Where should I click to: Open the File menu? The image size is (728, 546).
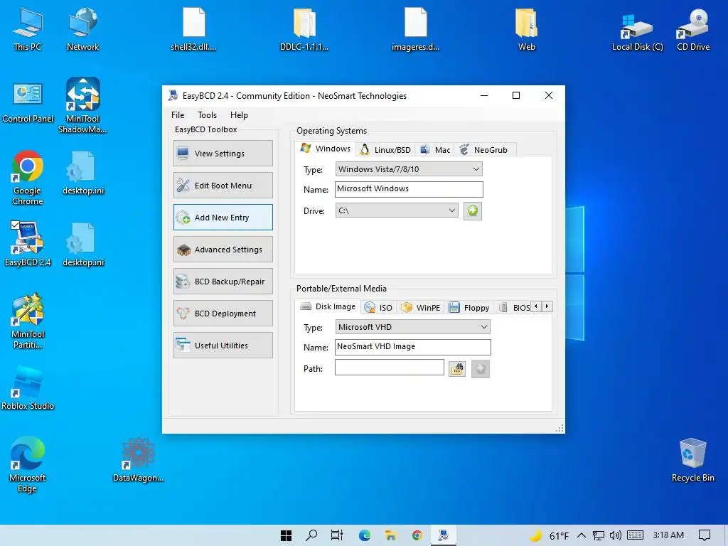178,115
